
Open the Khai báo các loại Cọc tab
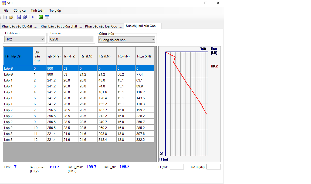point(103,26)
